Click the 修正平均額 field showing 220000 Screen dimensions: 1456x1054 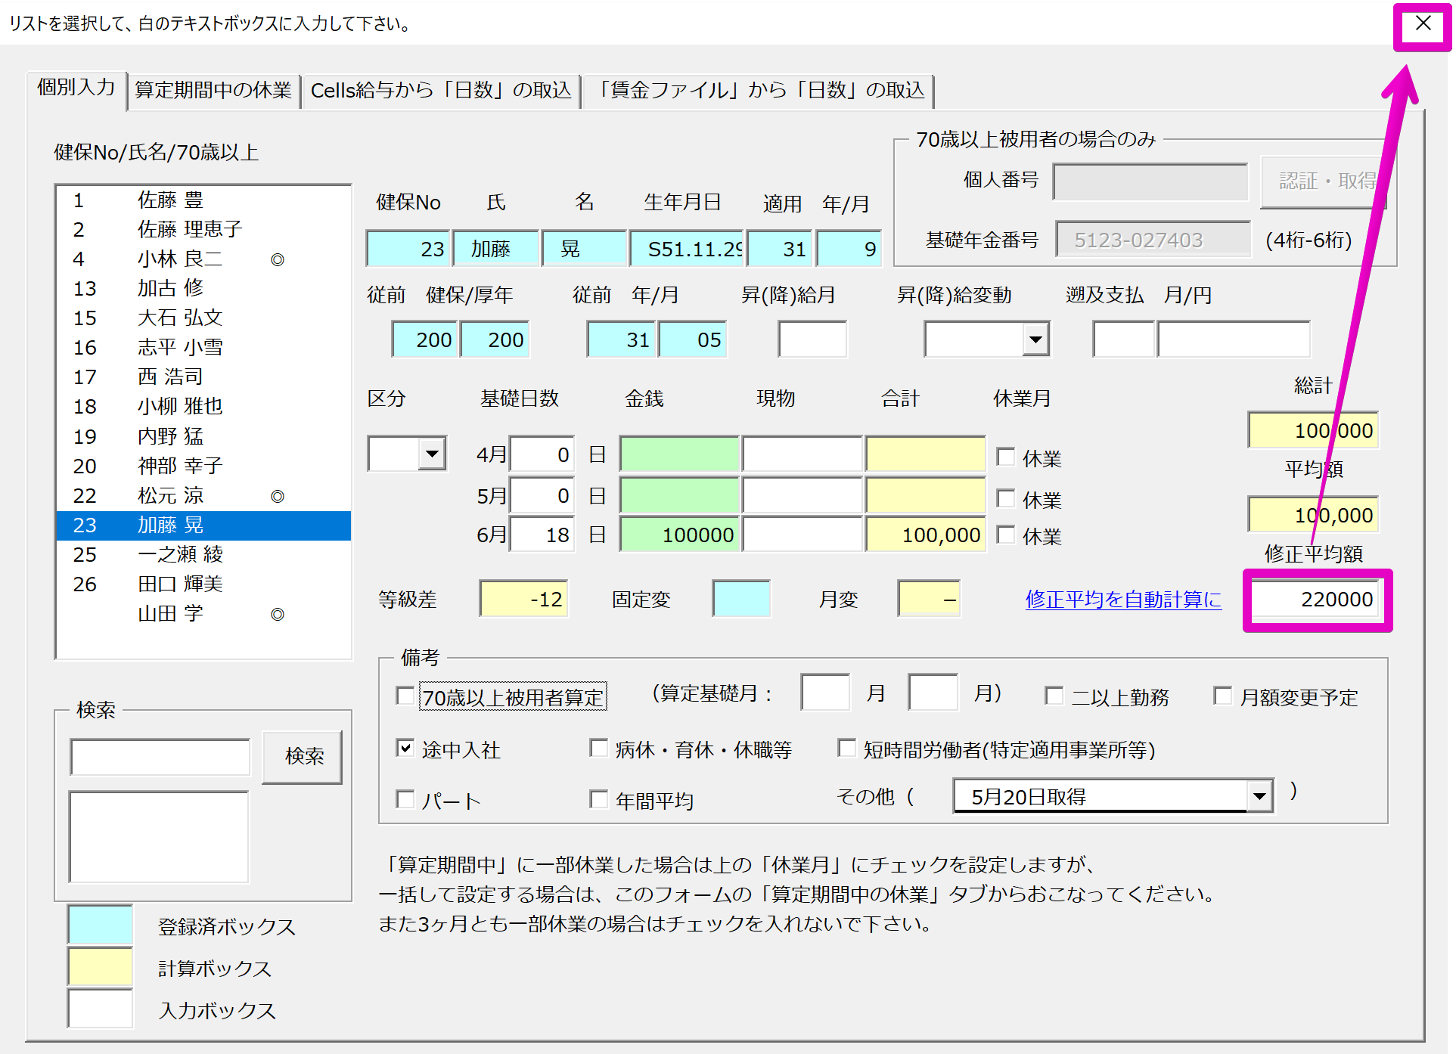point(1315,600)
